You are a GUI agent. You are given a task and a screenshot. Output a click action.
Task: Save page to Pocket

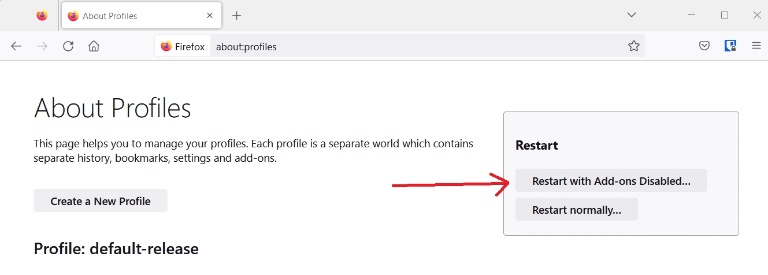704,46
